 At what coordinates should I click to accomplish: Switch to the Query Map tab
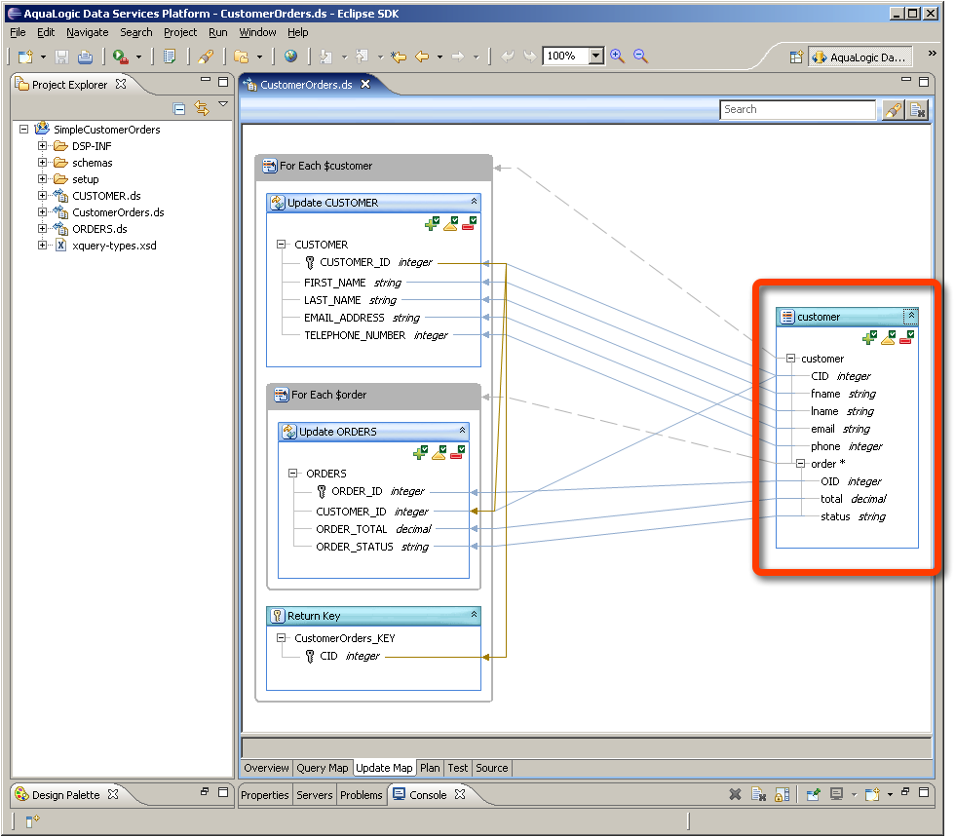pos(323,768)
